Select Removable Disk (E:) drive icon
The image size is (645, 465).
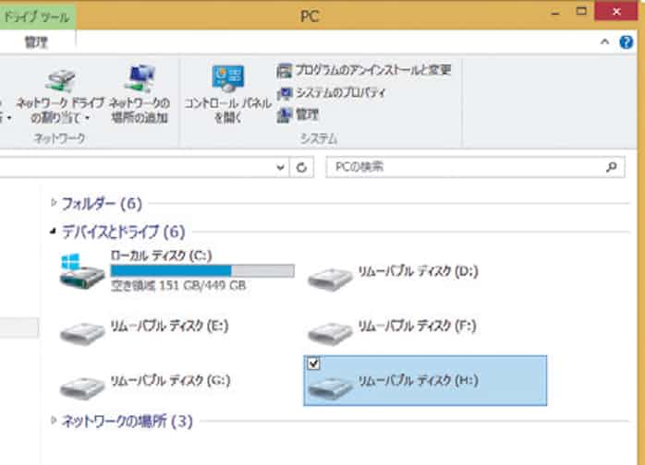click(x=82, y=330)
